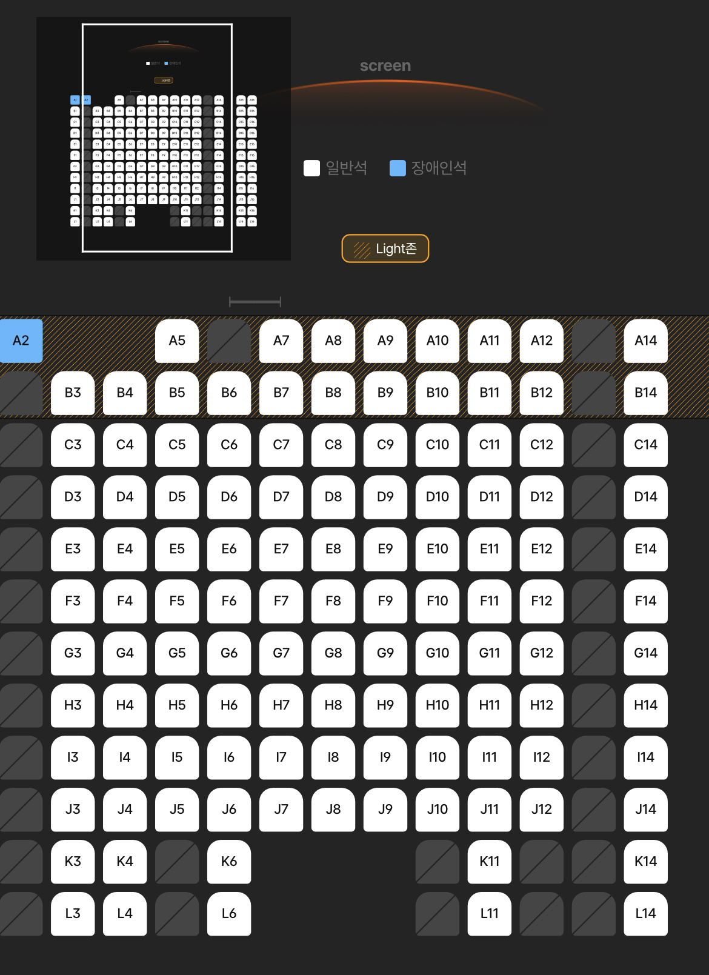Screen dimensions: 709x975
Task: Click the blue 장애인석 legend swatch
Action: point(398,168)
